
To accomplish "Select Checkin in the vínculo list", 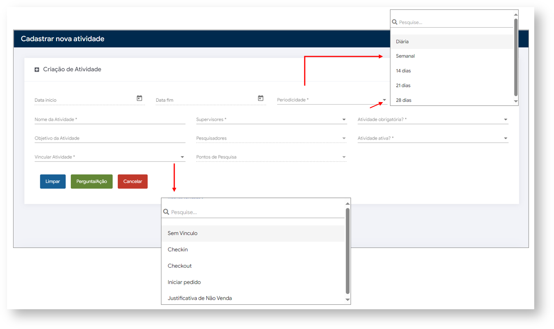I will point(178,250).
